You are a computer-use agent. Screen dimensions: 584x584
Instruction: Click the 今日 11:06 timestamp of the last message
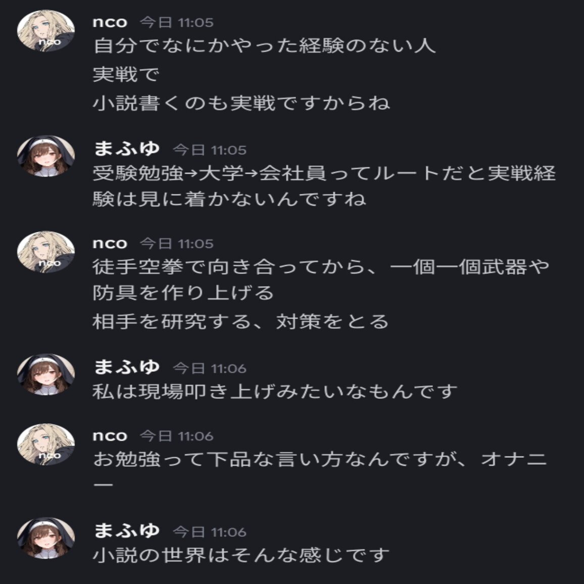pos(210,532)
